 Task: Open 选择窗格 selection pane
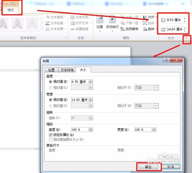(x=129, y=29)
